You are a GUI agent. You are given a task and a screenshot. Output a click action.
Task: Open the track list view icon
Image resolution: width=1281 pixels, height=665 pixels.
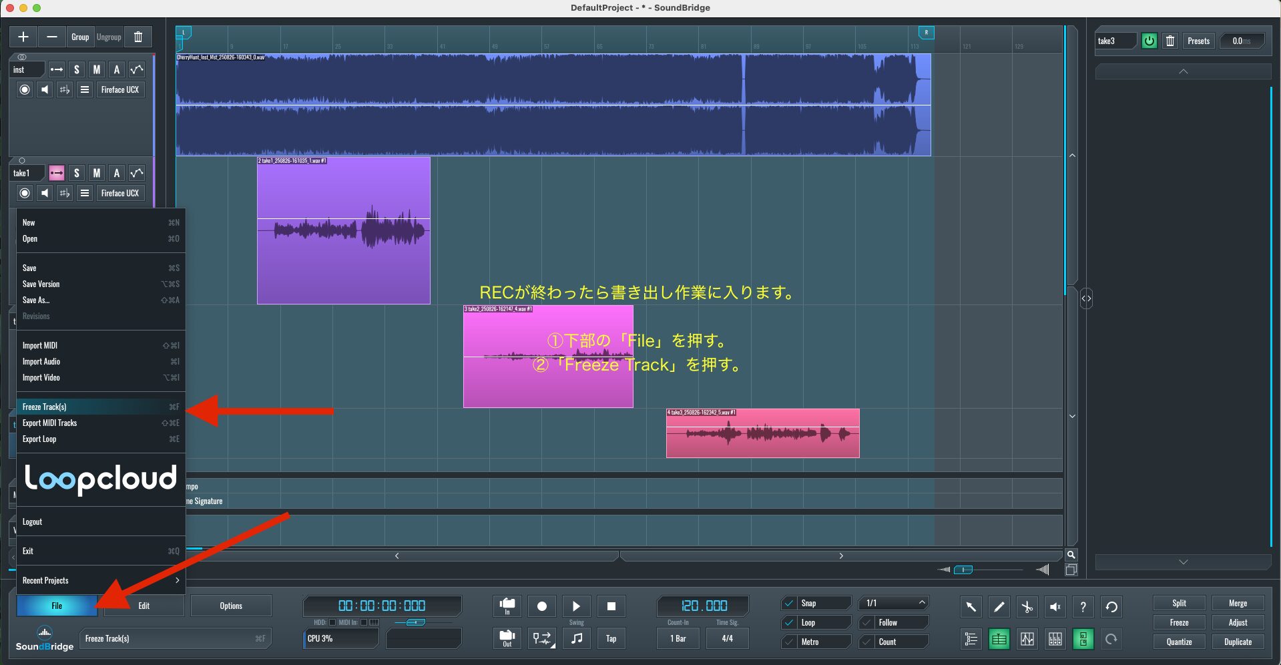click(971, 639)
